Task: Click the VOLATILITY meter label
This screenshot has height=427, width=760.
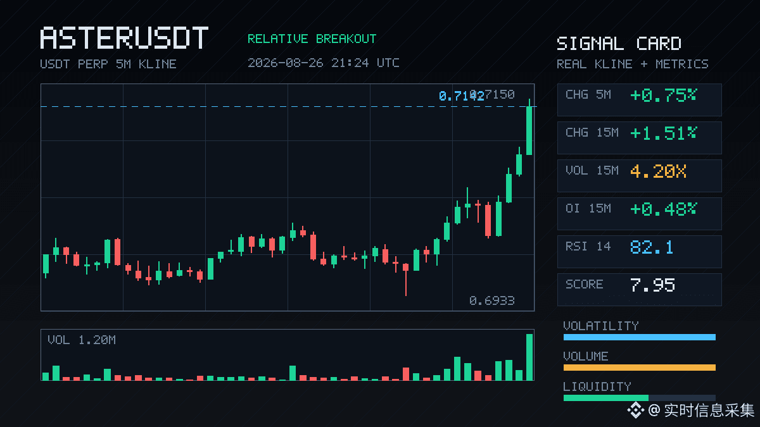Action: 601,326
